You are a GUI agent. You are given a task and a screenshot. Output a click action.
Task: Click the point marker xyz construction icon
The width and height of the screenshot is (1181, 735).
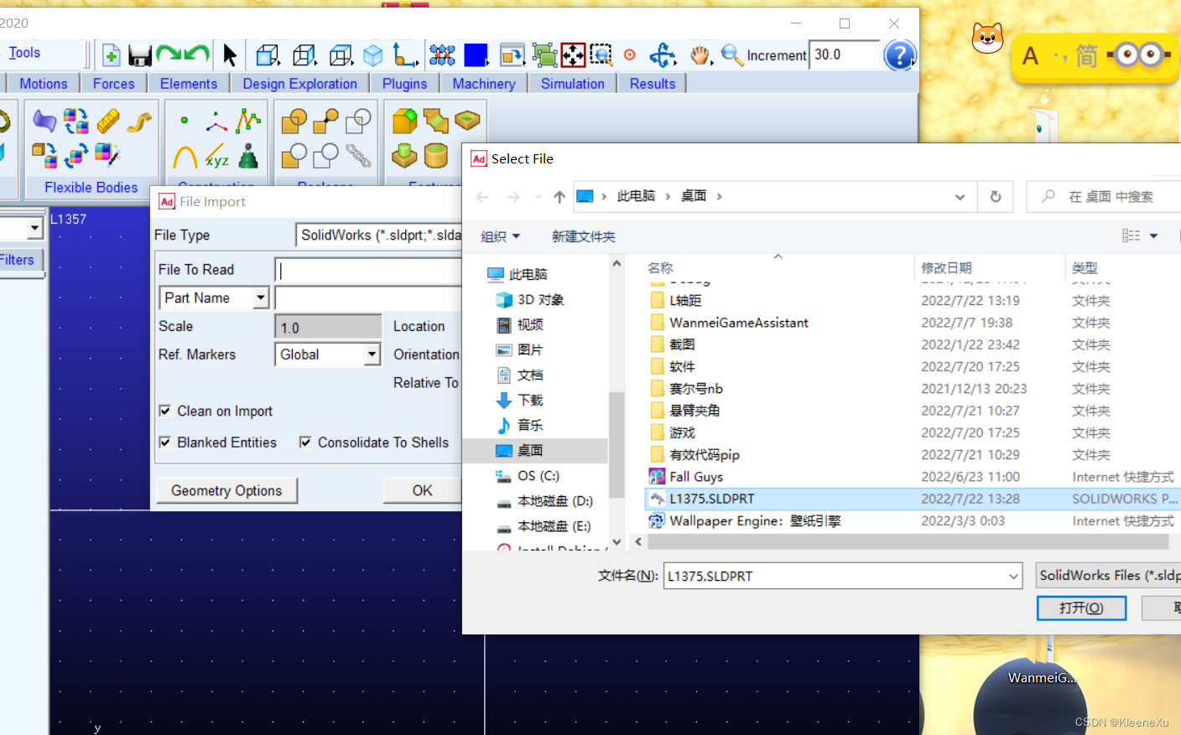click(216, 157)
